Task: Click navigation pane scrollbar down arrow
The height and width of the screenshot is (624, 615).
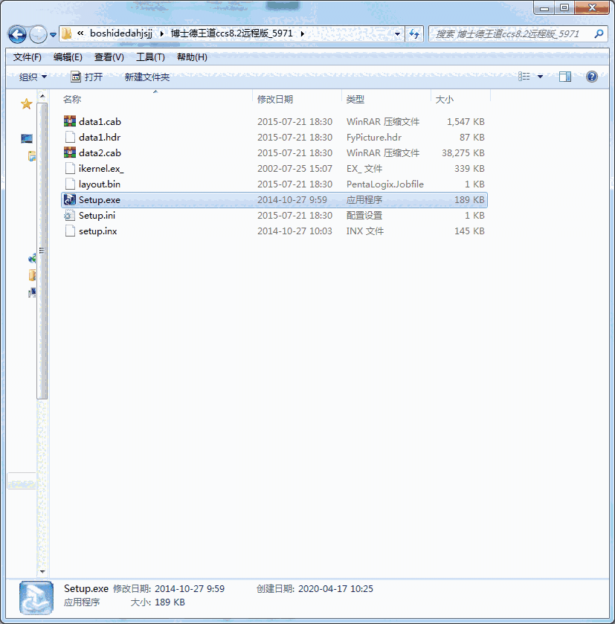Action: click(42, 571)
